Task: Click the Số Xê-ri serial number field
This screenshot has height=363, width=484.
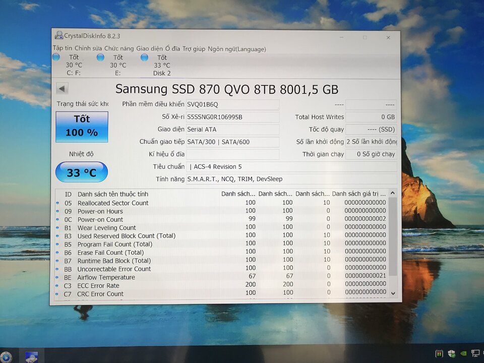Action: [x=233, y=117]
